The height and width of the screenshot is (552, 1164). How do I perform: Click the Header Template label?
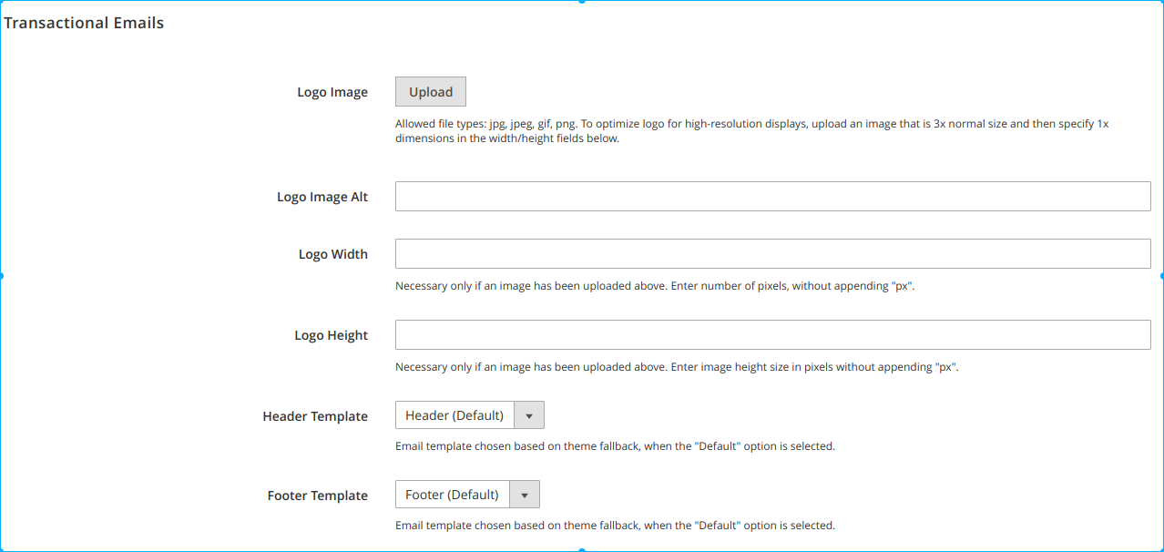[x=315, y=416]
